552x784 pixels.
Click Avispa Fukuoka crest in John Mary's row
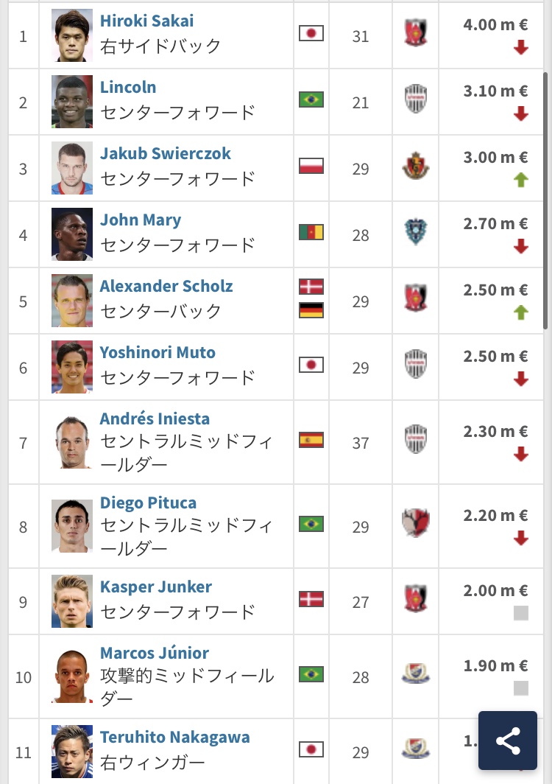(x=416, y=232)
